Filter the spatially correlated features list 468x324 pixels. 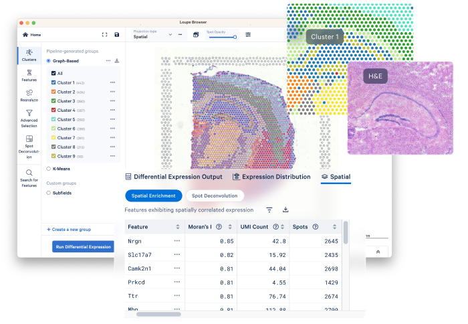coord(269,210)
